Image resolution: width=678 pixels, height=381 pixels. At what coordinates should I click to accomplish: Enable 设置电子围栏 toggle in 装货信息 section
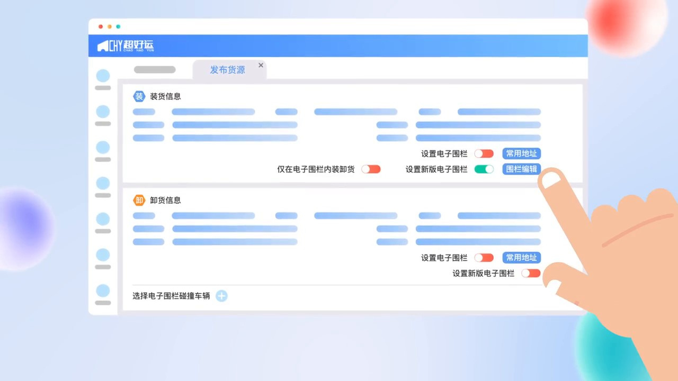tap(484, 153)
